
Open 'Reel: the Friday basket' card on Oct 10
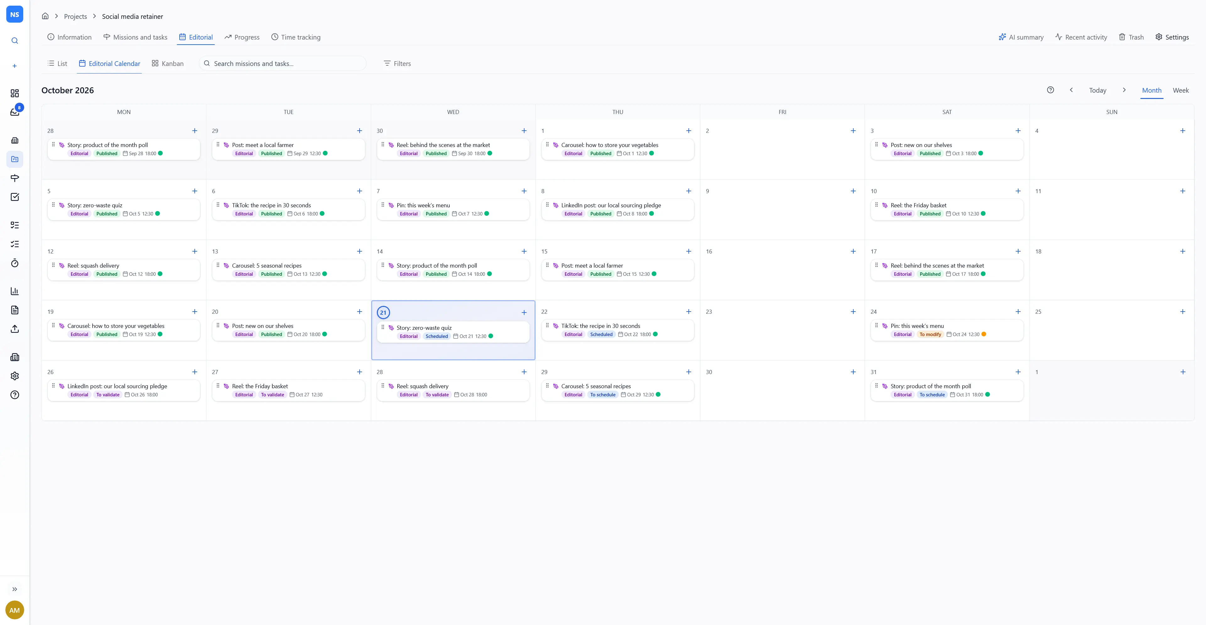click(947, 209)
